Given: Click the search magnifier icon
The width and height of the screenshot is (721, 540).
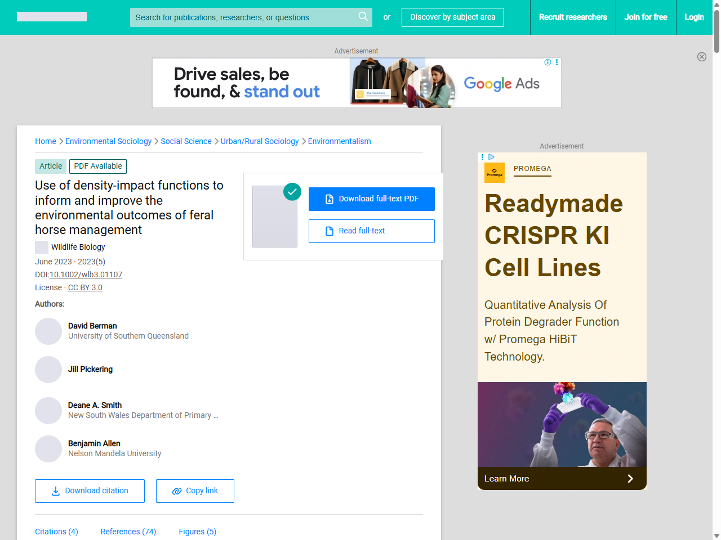Looking at the screenshot, I should [x=363, y=17].
